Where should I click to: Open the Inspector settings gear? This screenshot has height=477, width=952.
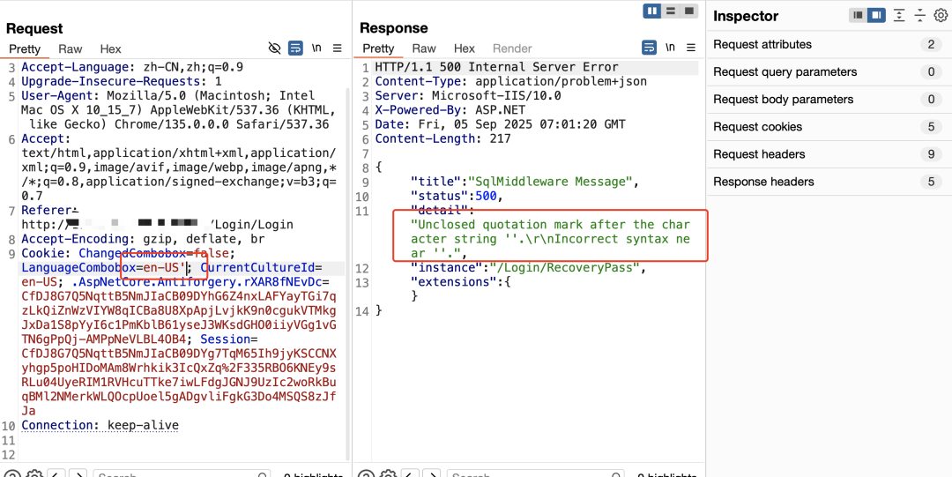coord(941,15)
